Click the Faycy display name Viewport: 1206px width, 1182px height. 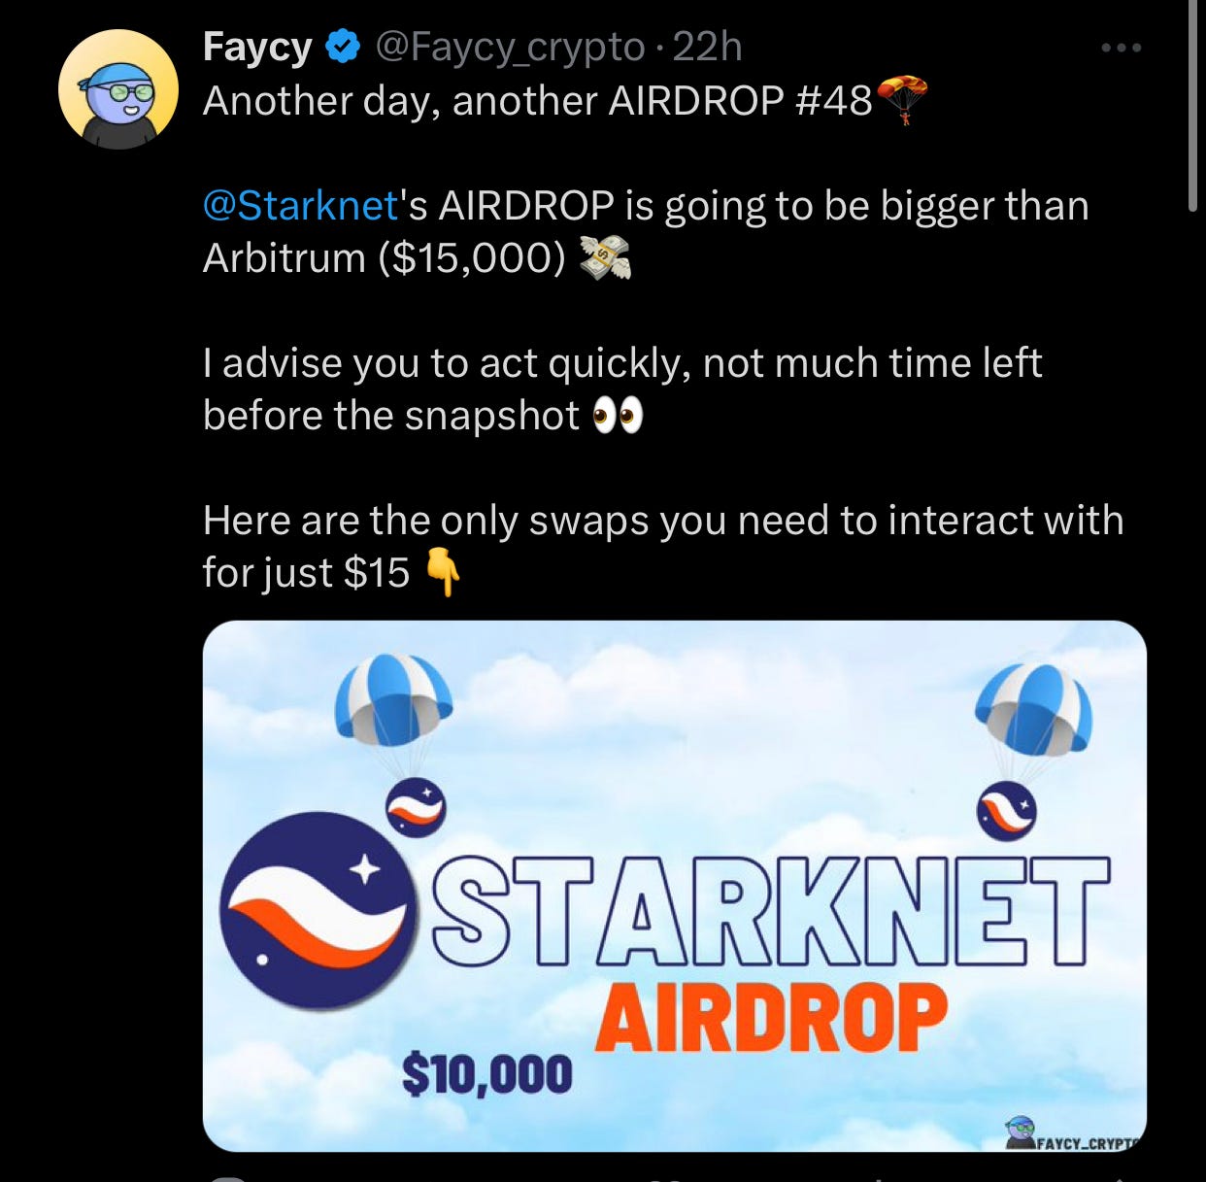(x=257, y=47)
